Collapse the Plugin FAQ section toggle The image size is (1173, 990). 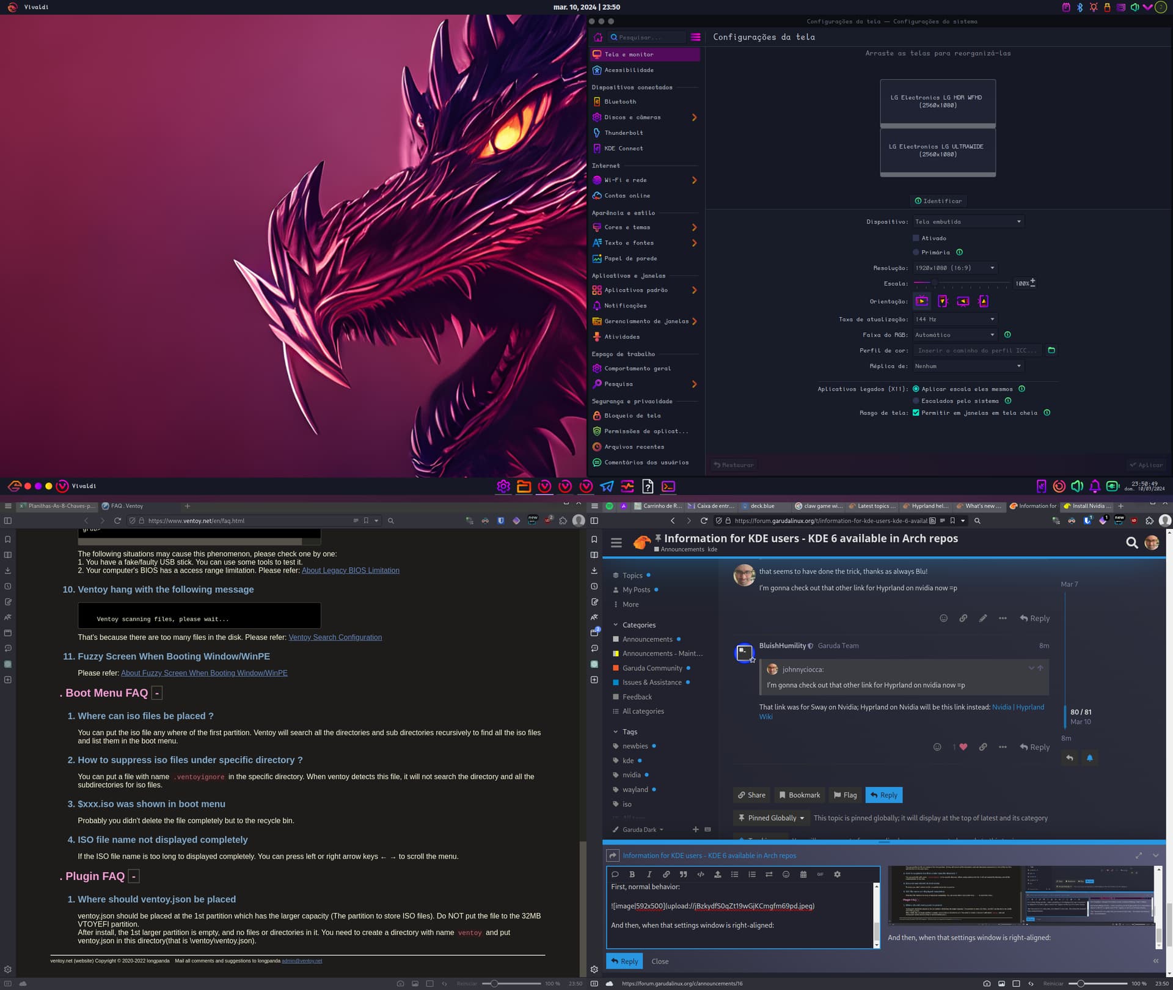[x=134, y=876]
